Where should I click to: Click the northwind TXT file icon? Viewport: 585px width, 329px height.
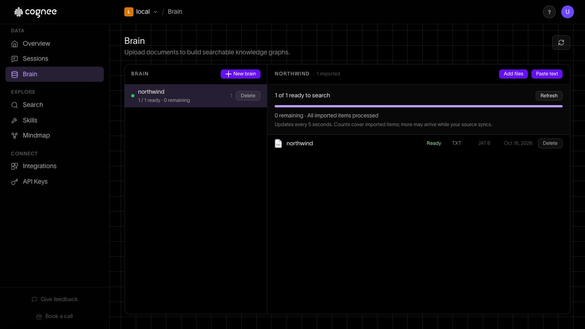coord(278,143)
